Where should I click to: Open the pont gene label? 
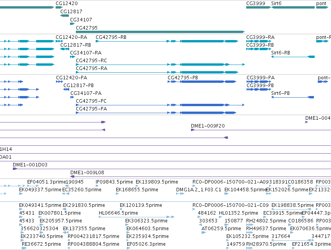pos(321,3)
